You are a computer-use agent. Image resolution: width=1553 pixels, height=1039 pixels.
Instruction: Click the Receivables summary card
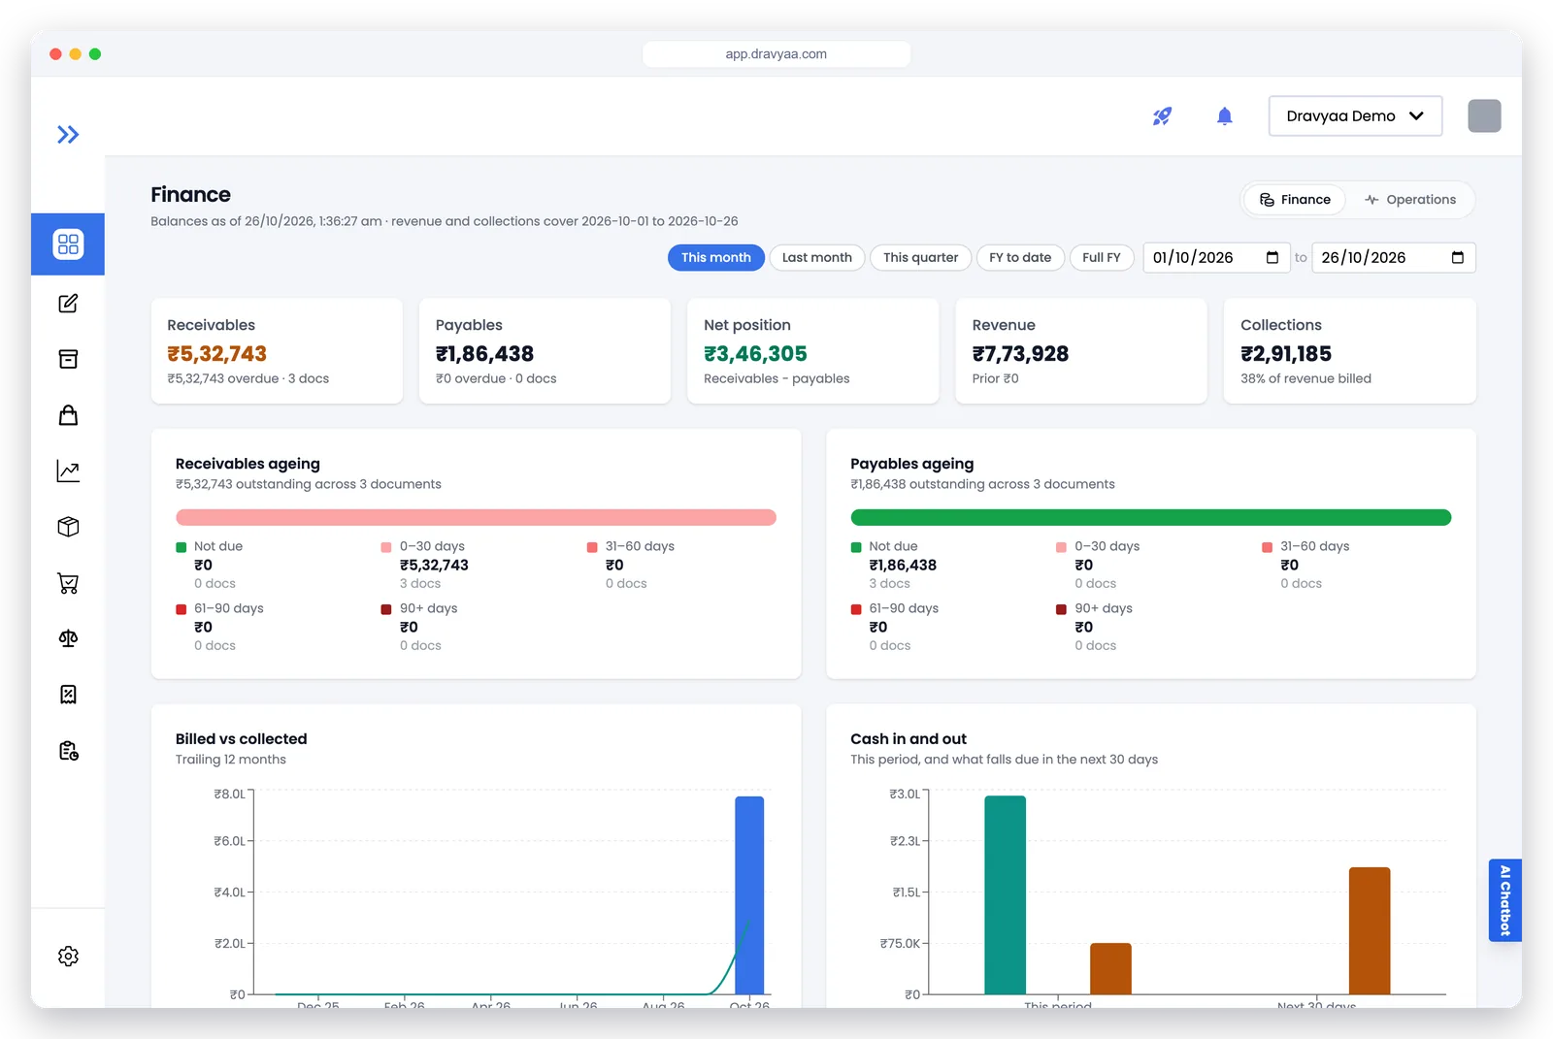(x=277, y=351)
